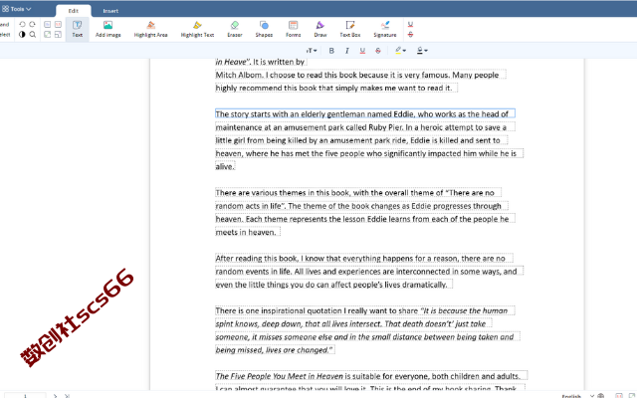The width and height of the screenshot is (637, 398).
Task: Choose the Add image tool
Action: 108,29
